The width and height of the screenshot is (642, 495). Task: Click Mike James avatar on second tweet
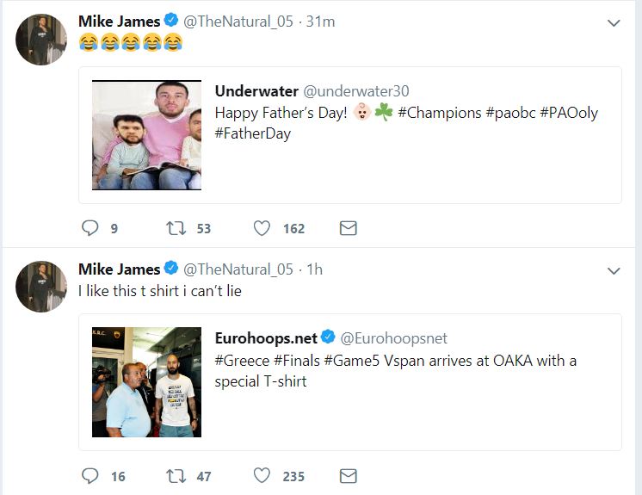(41, 287)
